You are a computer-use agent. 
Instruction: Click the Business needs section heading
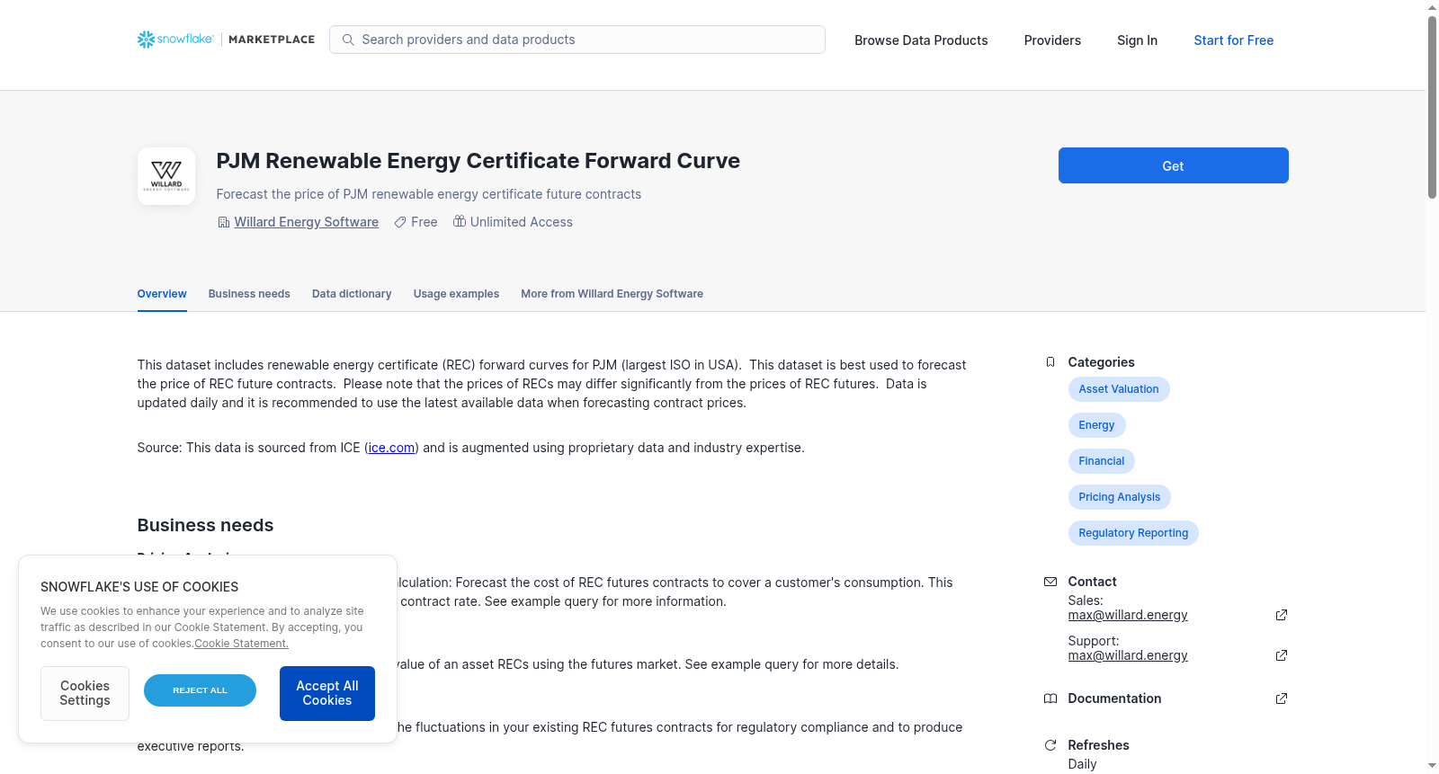[x=205, y=525]
